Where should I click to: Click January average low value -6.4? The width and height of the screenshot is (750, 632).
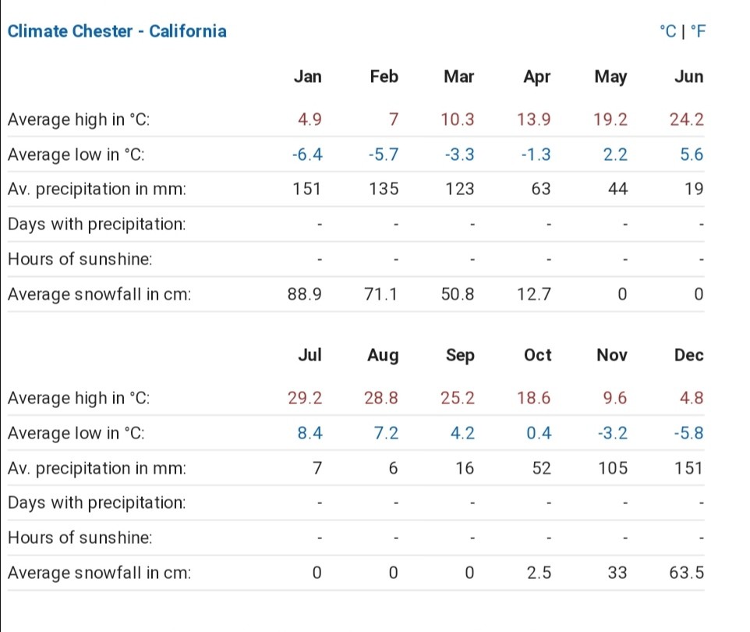pyautogui.click(x=306, y=154)
